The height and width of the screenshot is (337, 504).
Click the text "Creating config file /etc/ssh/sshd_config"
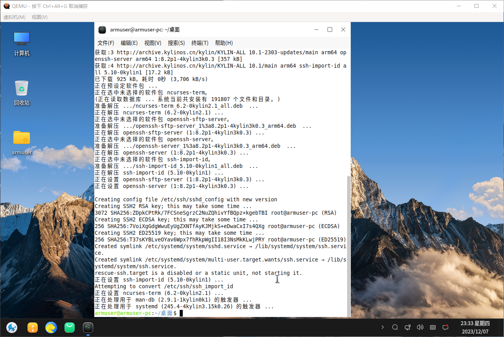(x=159, y=199)
